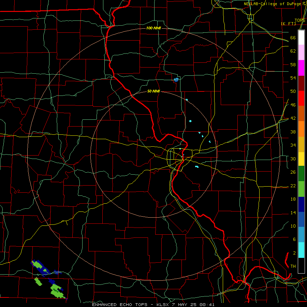Click the legend value '46'

[293, 105]
